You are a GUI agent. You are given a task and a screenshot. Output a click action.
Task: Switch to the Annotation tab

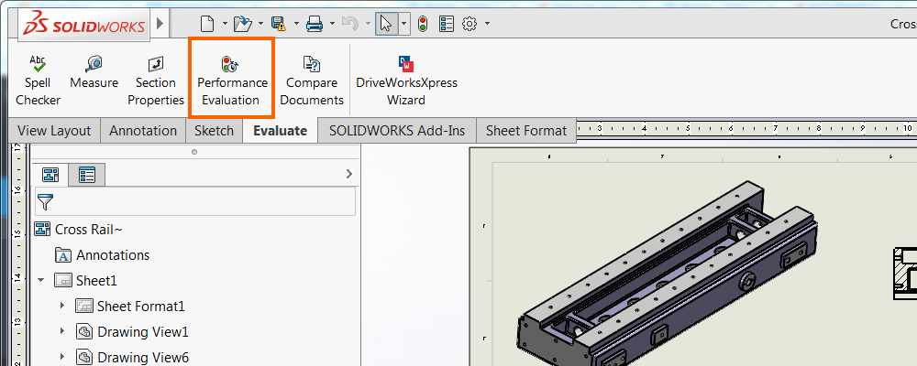pyautogui.click(x=143, y=131)
